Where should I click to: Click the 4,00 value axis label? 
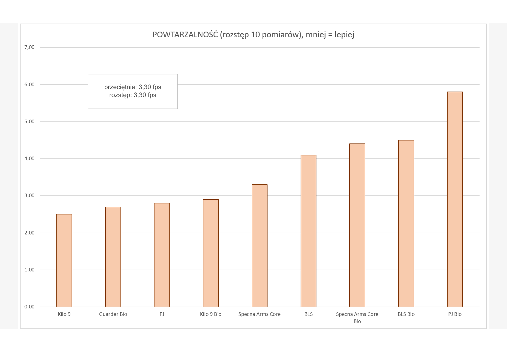pos(30,158)
